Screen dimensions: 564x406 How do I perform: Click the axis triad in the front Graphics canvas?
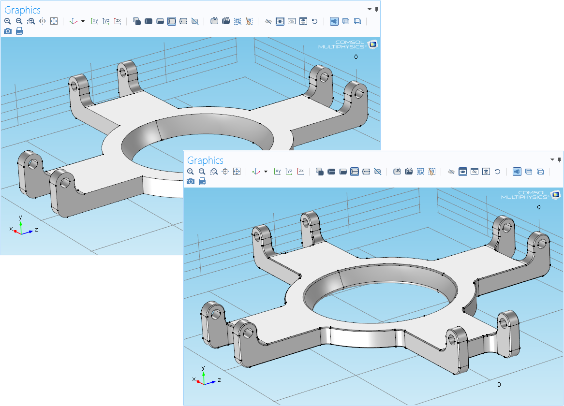pyautogui.click(x=206, y=376)
